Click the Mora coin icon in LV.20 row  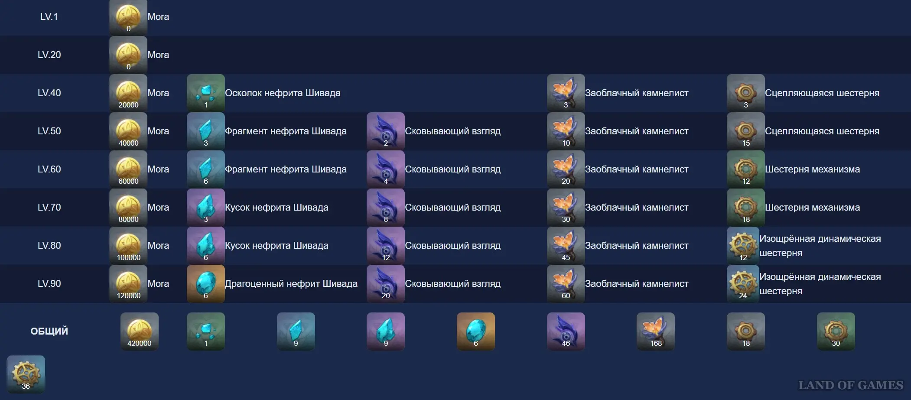tap(128, 55)
